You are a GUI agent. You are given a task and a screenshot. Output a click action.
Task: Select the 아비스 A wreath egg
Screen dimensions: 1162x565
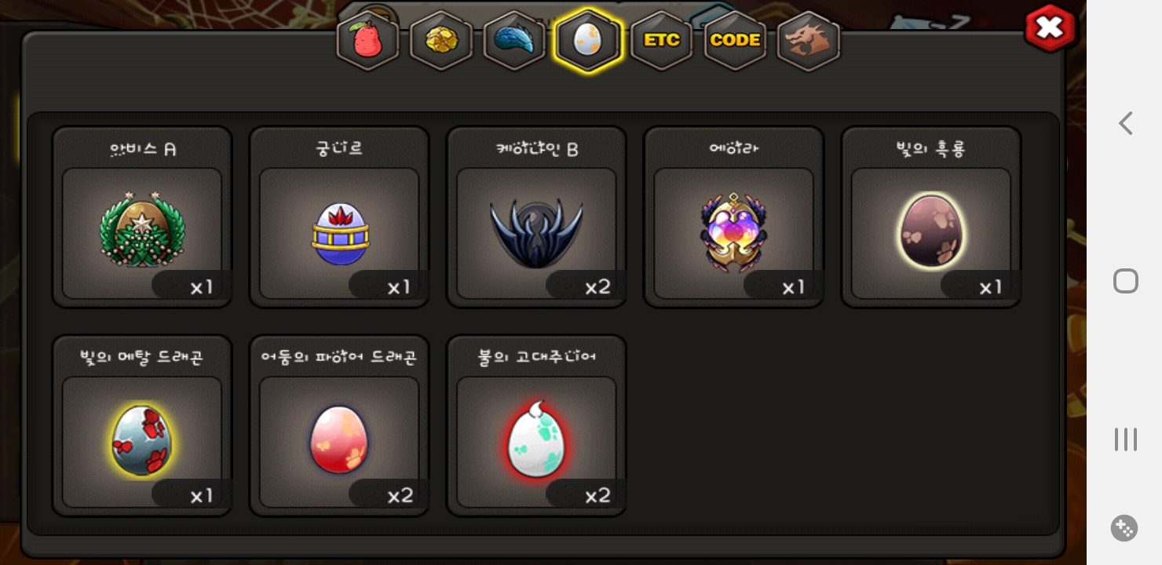point(142,217)
